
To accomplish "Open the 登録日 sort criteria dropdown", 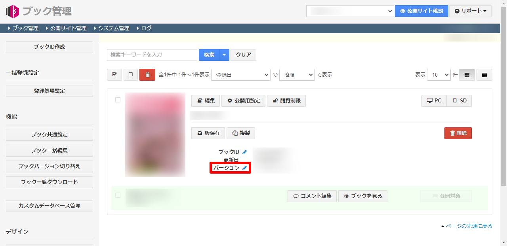I will tap(240, 74).
